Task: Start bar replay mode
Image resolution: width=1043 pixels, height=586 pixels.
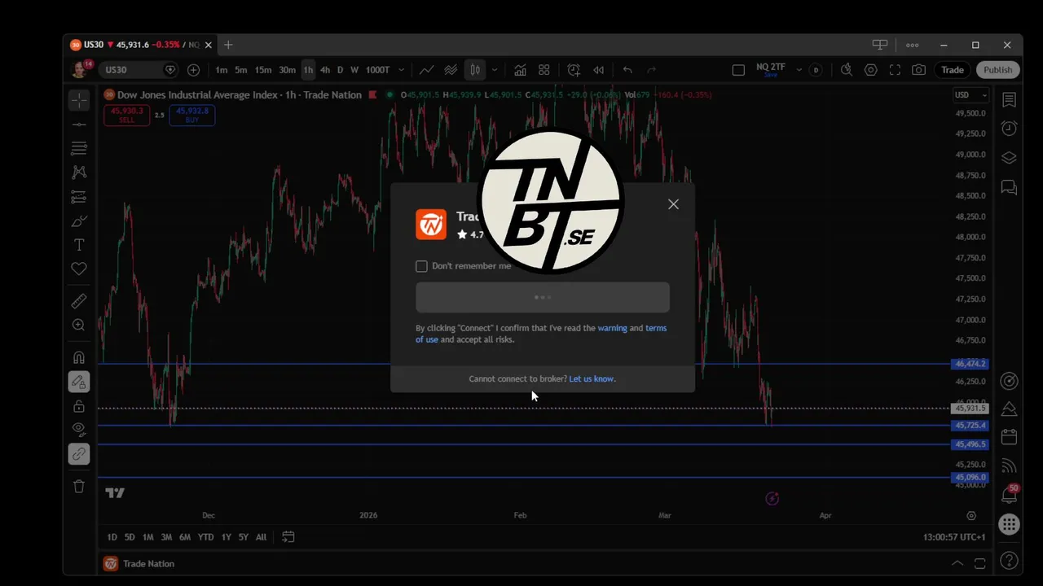Action: coord(599,70)
